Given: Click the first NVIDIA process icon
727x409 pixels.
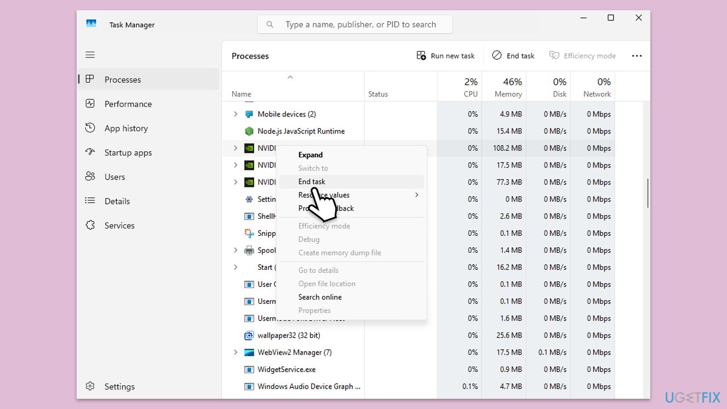Looking at the screenshot, I should point(249,148).
